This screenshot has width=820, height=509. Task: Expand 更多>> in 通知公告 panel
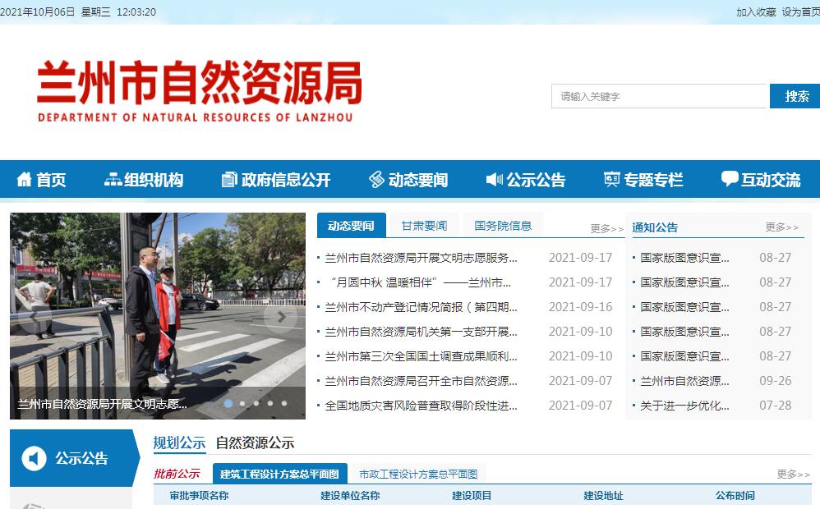781,227
